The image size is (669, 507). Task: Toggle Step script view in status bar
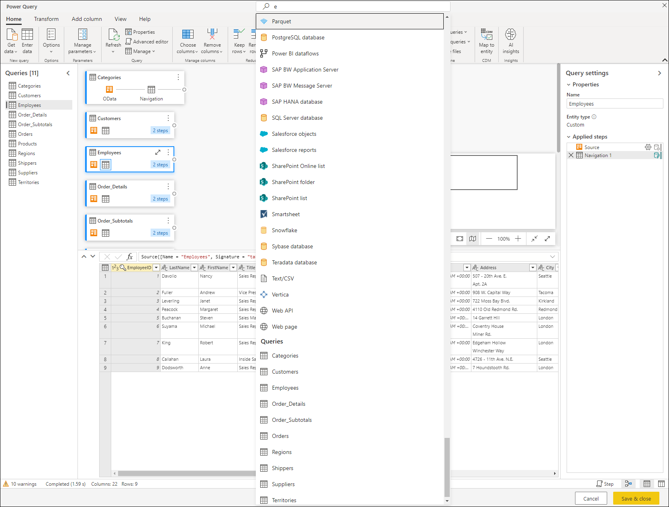(605, 484)
